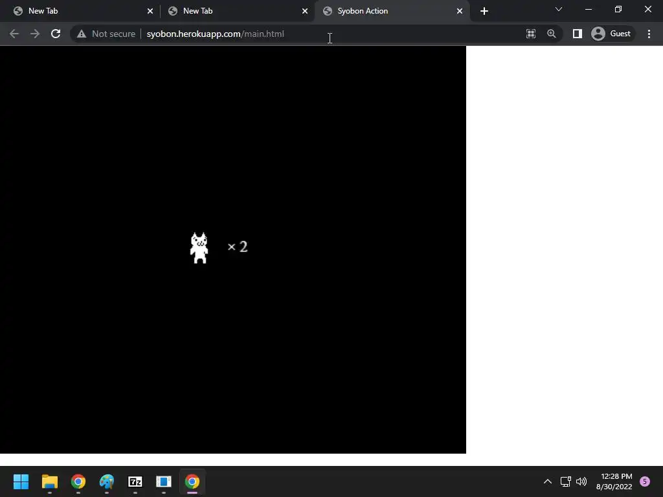The image size is (663, 497).
Task: Open Chrome three-dot menu
Action: coord(649,34)
